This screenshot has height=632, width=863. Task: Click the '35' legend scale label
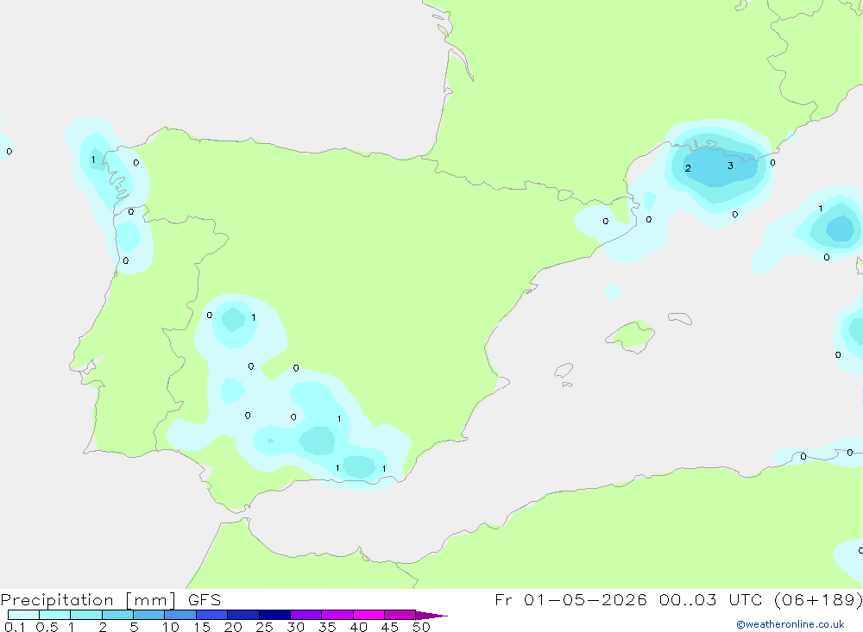click(x=327, y=627)
